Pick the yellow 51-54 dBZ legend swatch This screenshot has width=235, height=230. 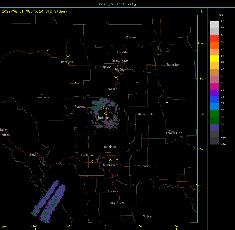(x=214, y=59)
